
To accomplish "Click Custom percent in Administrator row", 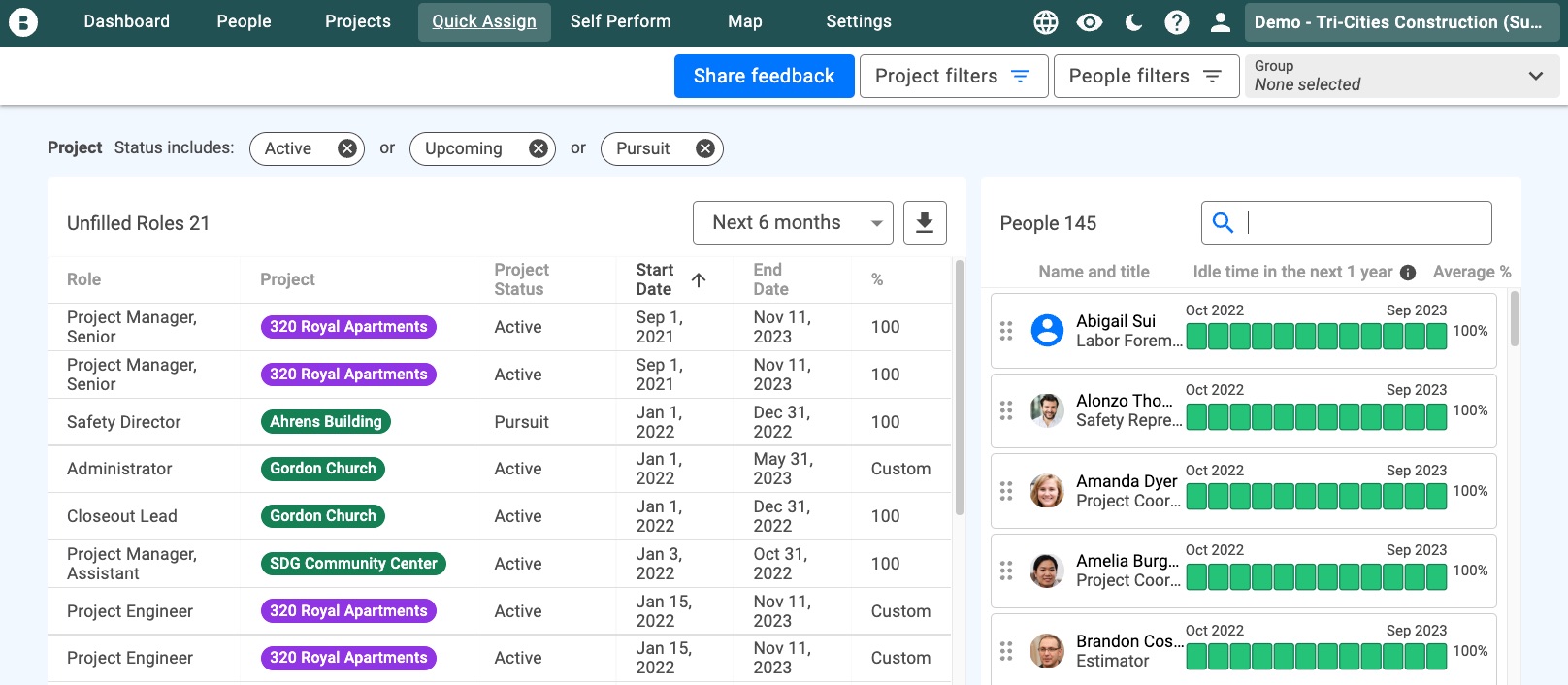I will point(900,469).
